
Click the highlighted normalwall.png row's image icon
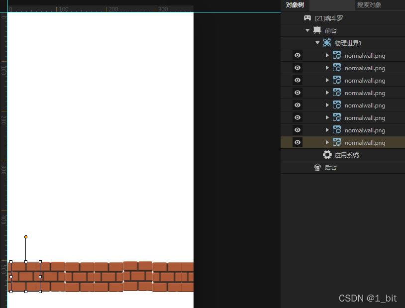[337, 142]
